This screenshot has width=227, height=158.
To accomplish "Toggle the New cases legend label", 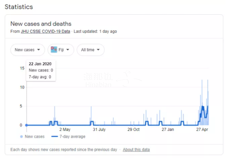I will click(x=34, y=136).
